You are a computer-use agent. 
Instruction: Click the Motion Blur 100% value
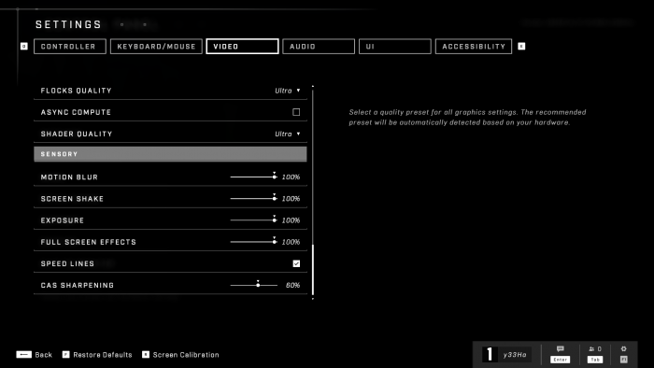pyautogui.click(x=291, y=177)
